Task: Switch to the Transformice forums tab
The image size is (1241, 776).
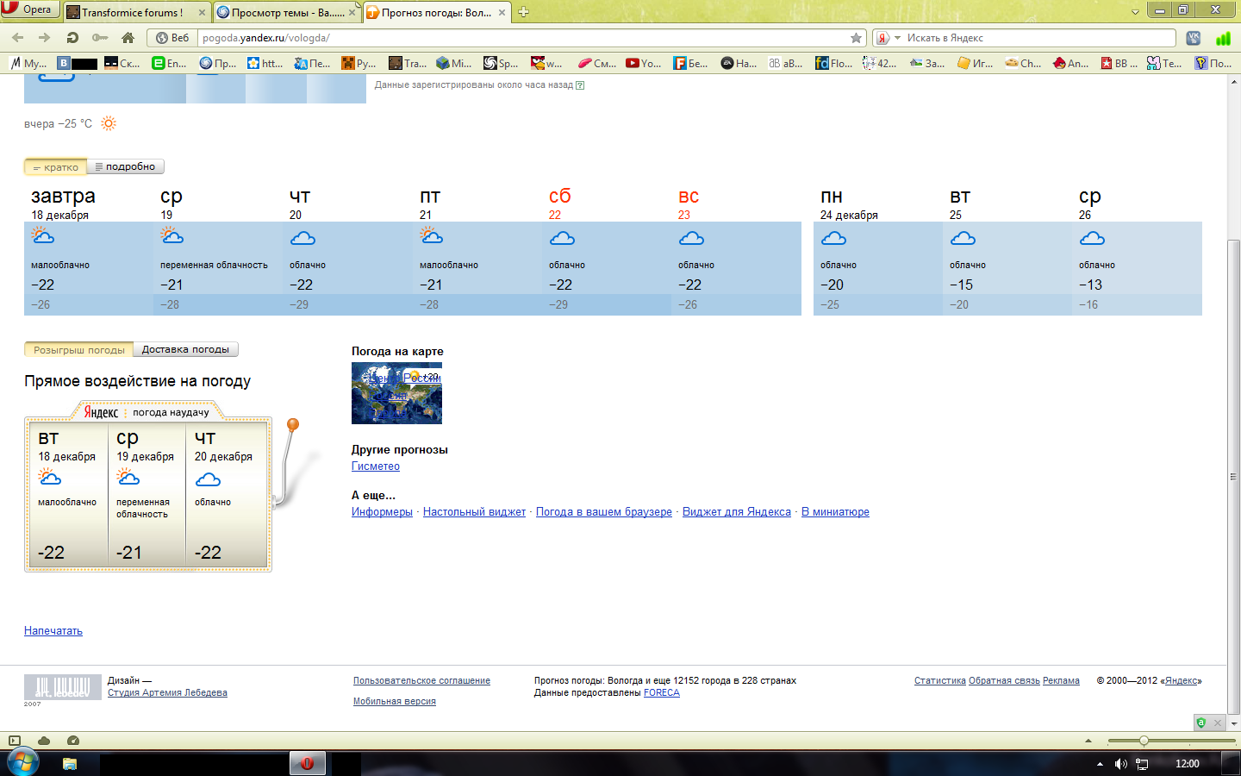Action: pos(132,13)
